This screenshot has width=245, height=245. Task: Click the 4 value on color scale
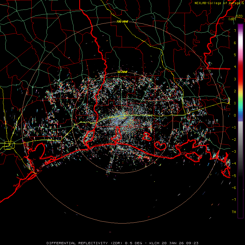pos(235,67)
